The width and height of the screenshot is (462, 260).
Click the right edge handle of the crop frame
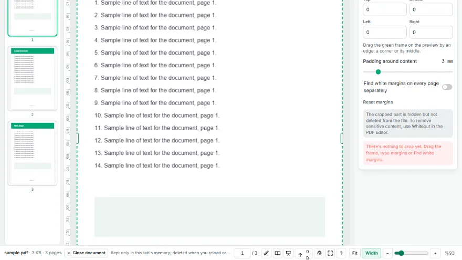click(x=342, y=138)
